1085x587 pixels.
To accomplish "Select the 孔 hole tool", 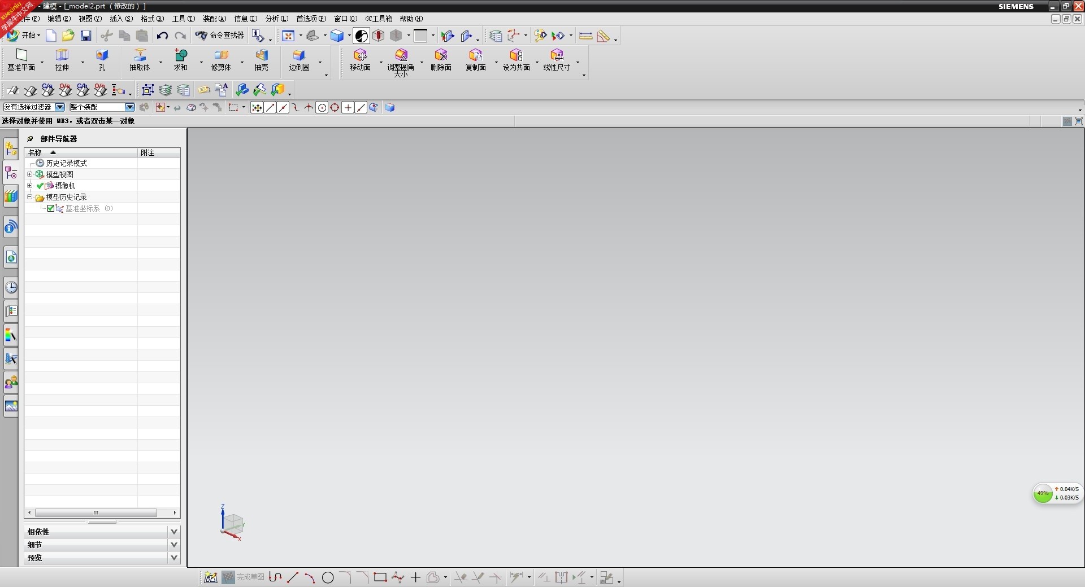I will (x=102, y=60).
